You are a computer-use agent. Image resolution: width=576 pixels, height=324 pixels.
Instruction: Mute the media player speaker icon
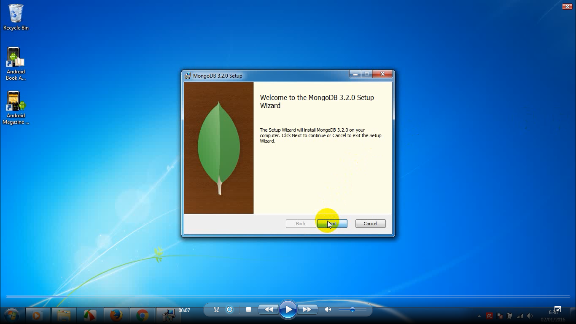(328, 310)
